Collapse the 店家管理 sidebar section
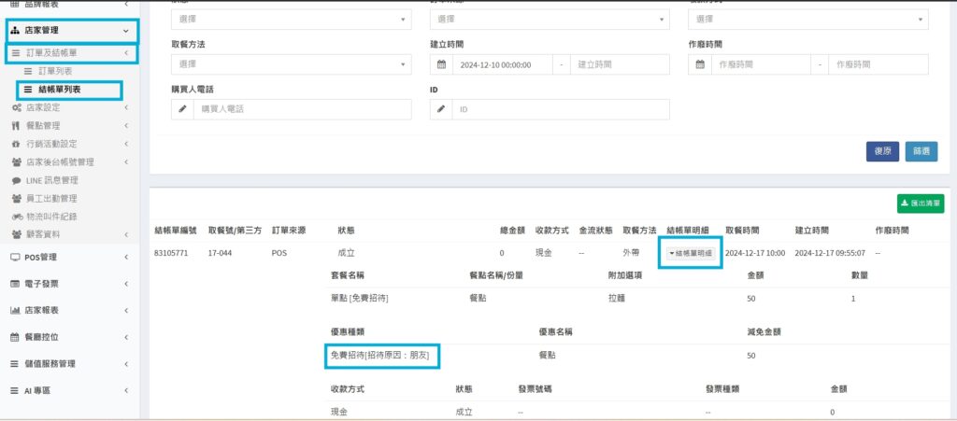The height and width of the screenshot is (421, 957). [x=69, y=31]
